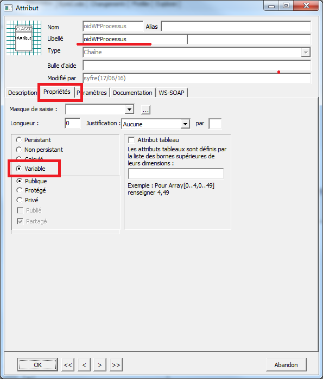
Task: Jump to last attribute with >> button
Action: pos(116,365)
